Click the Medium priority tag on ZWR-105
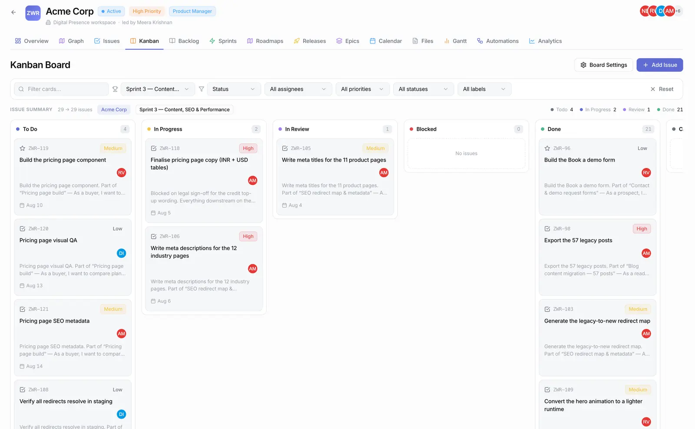This screenshot has width=695, height=429. pyautogui.click(x=375, y=148)
